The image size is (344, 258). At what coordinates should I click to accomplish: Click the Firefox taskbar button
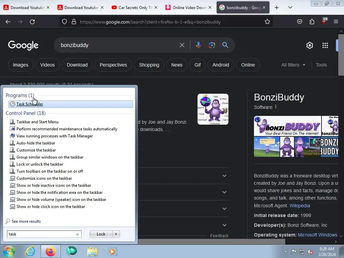[x=50, y=251]
